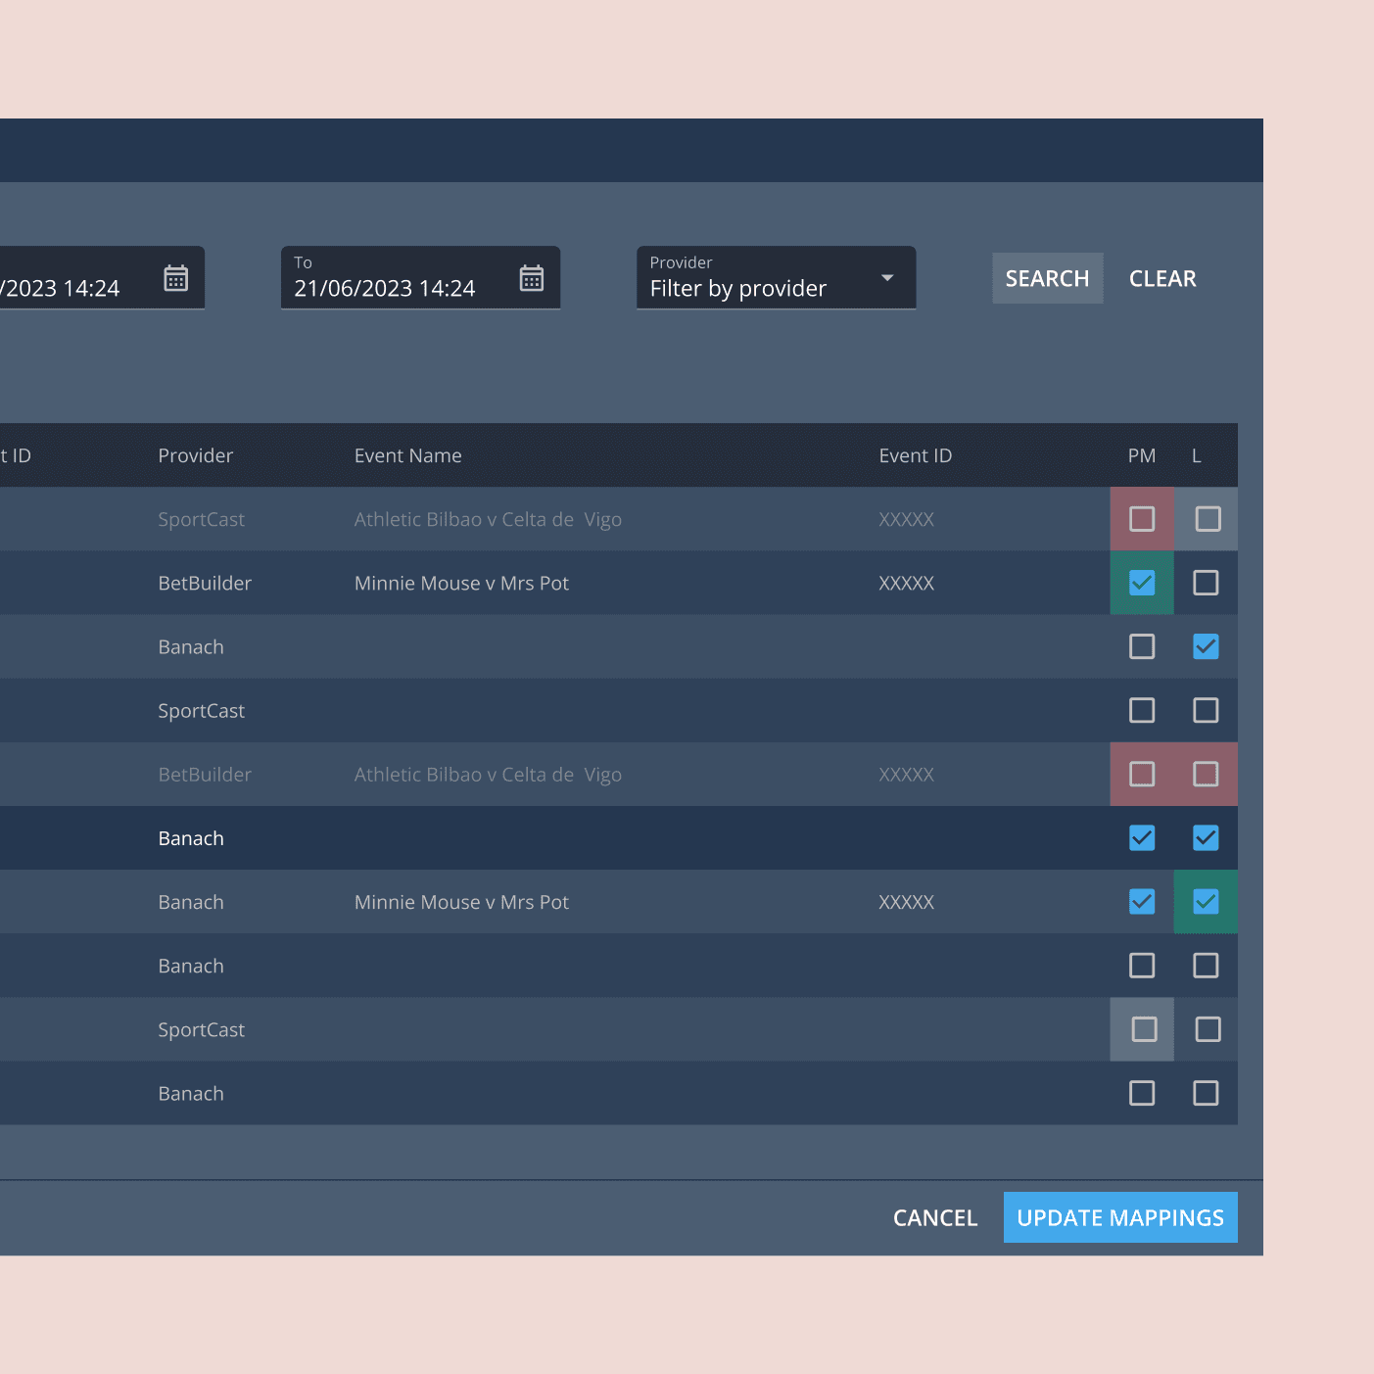Uncheck PM in BetBuilder Minnie Mouse row

[x=1142, y=583]
